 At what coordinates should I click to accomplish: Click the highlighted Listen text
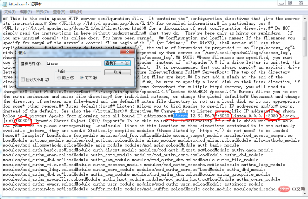[x=181, y=116]
